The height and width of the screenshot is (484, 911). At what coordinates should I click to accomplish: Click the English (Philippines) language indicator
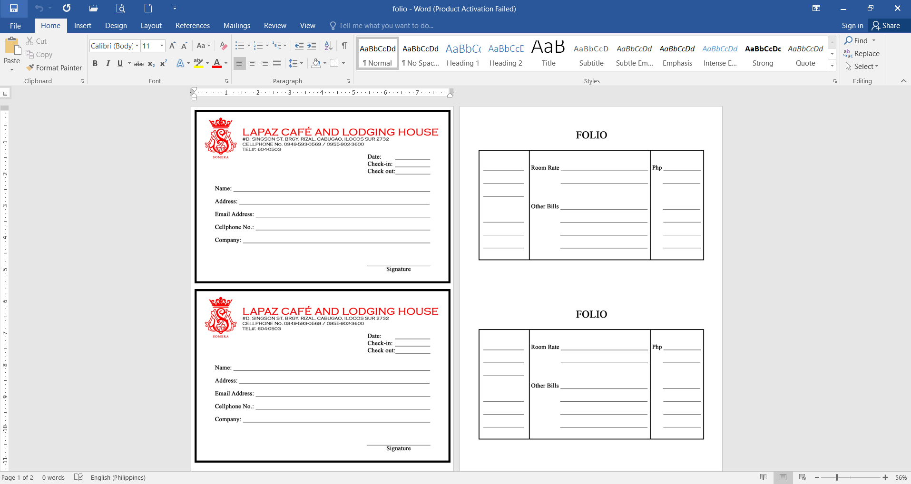point(118,477)
